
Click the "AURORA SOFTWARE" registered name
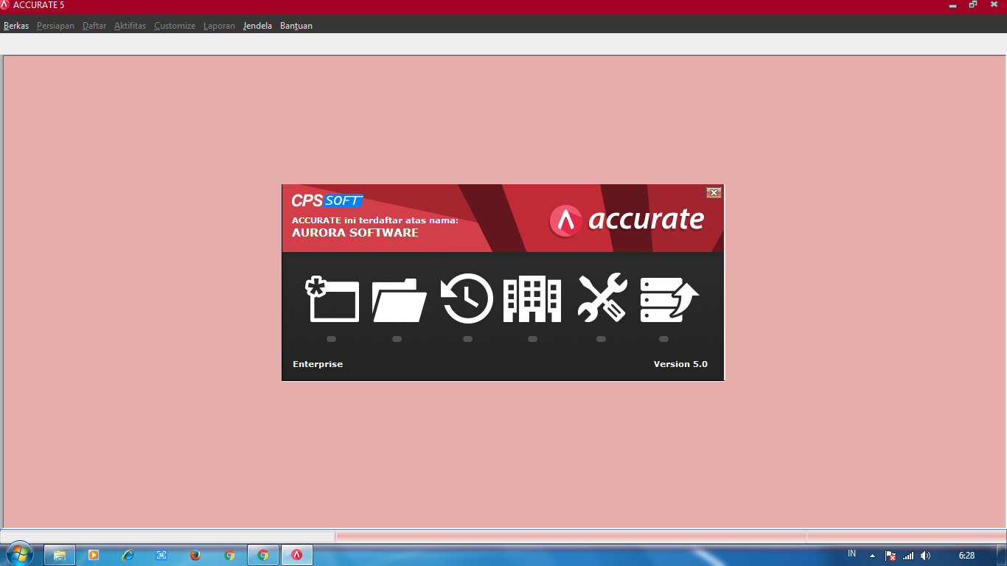(355, 233)
